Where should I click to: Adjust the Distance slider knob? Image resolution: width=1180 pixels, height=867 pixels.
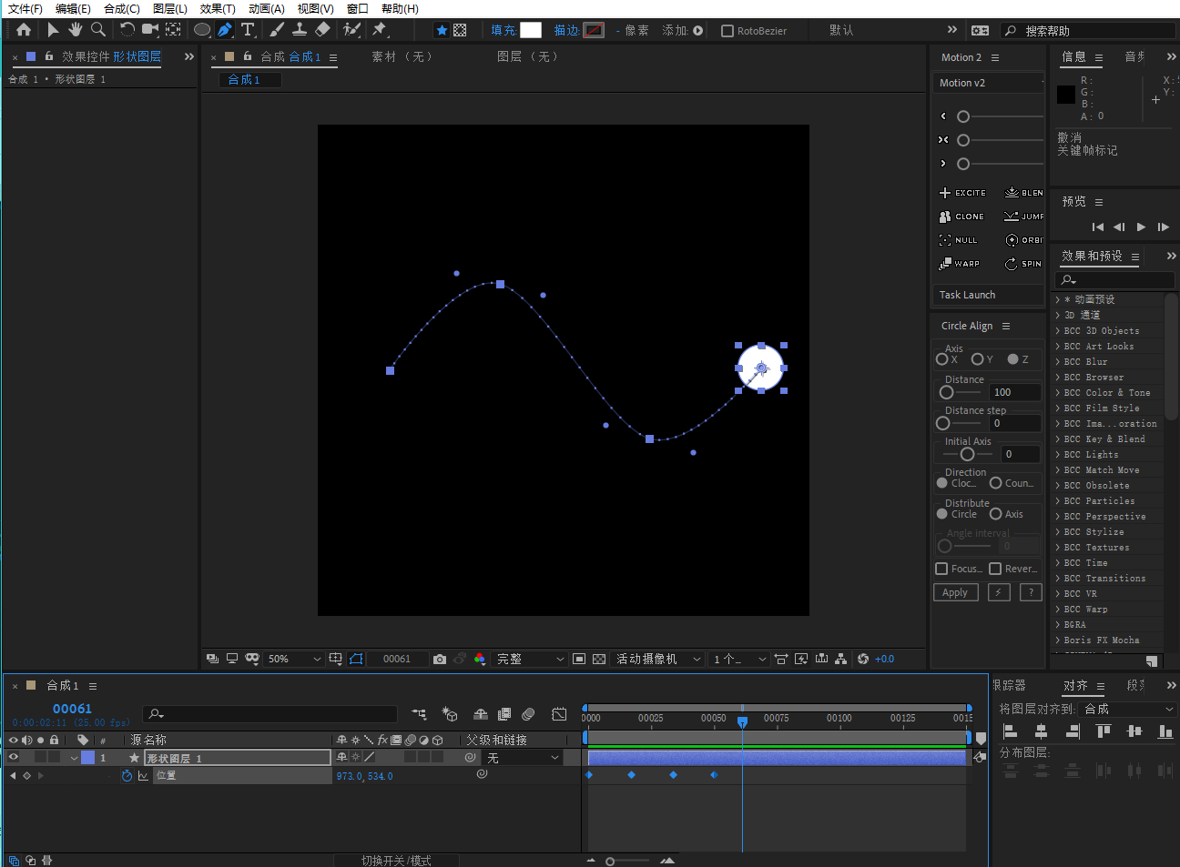tap(947, 392)
